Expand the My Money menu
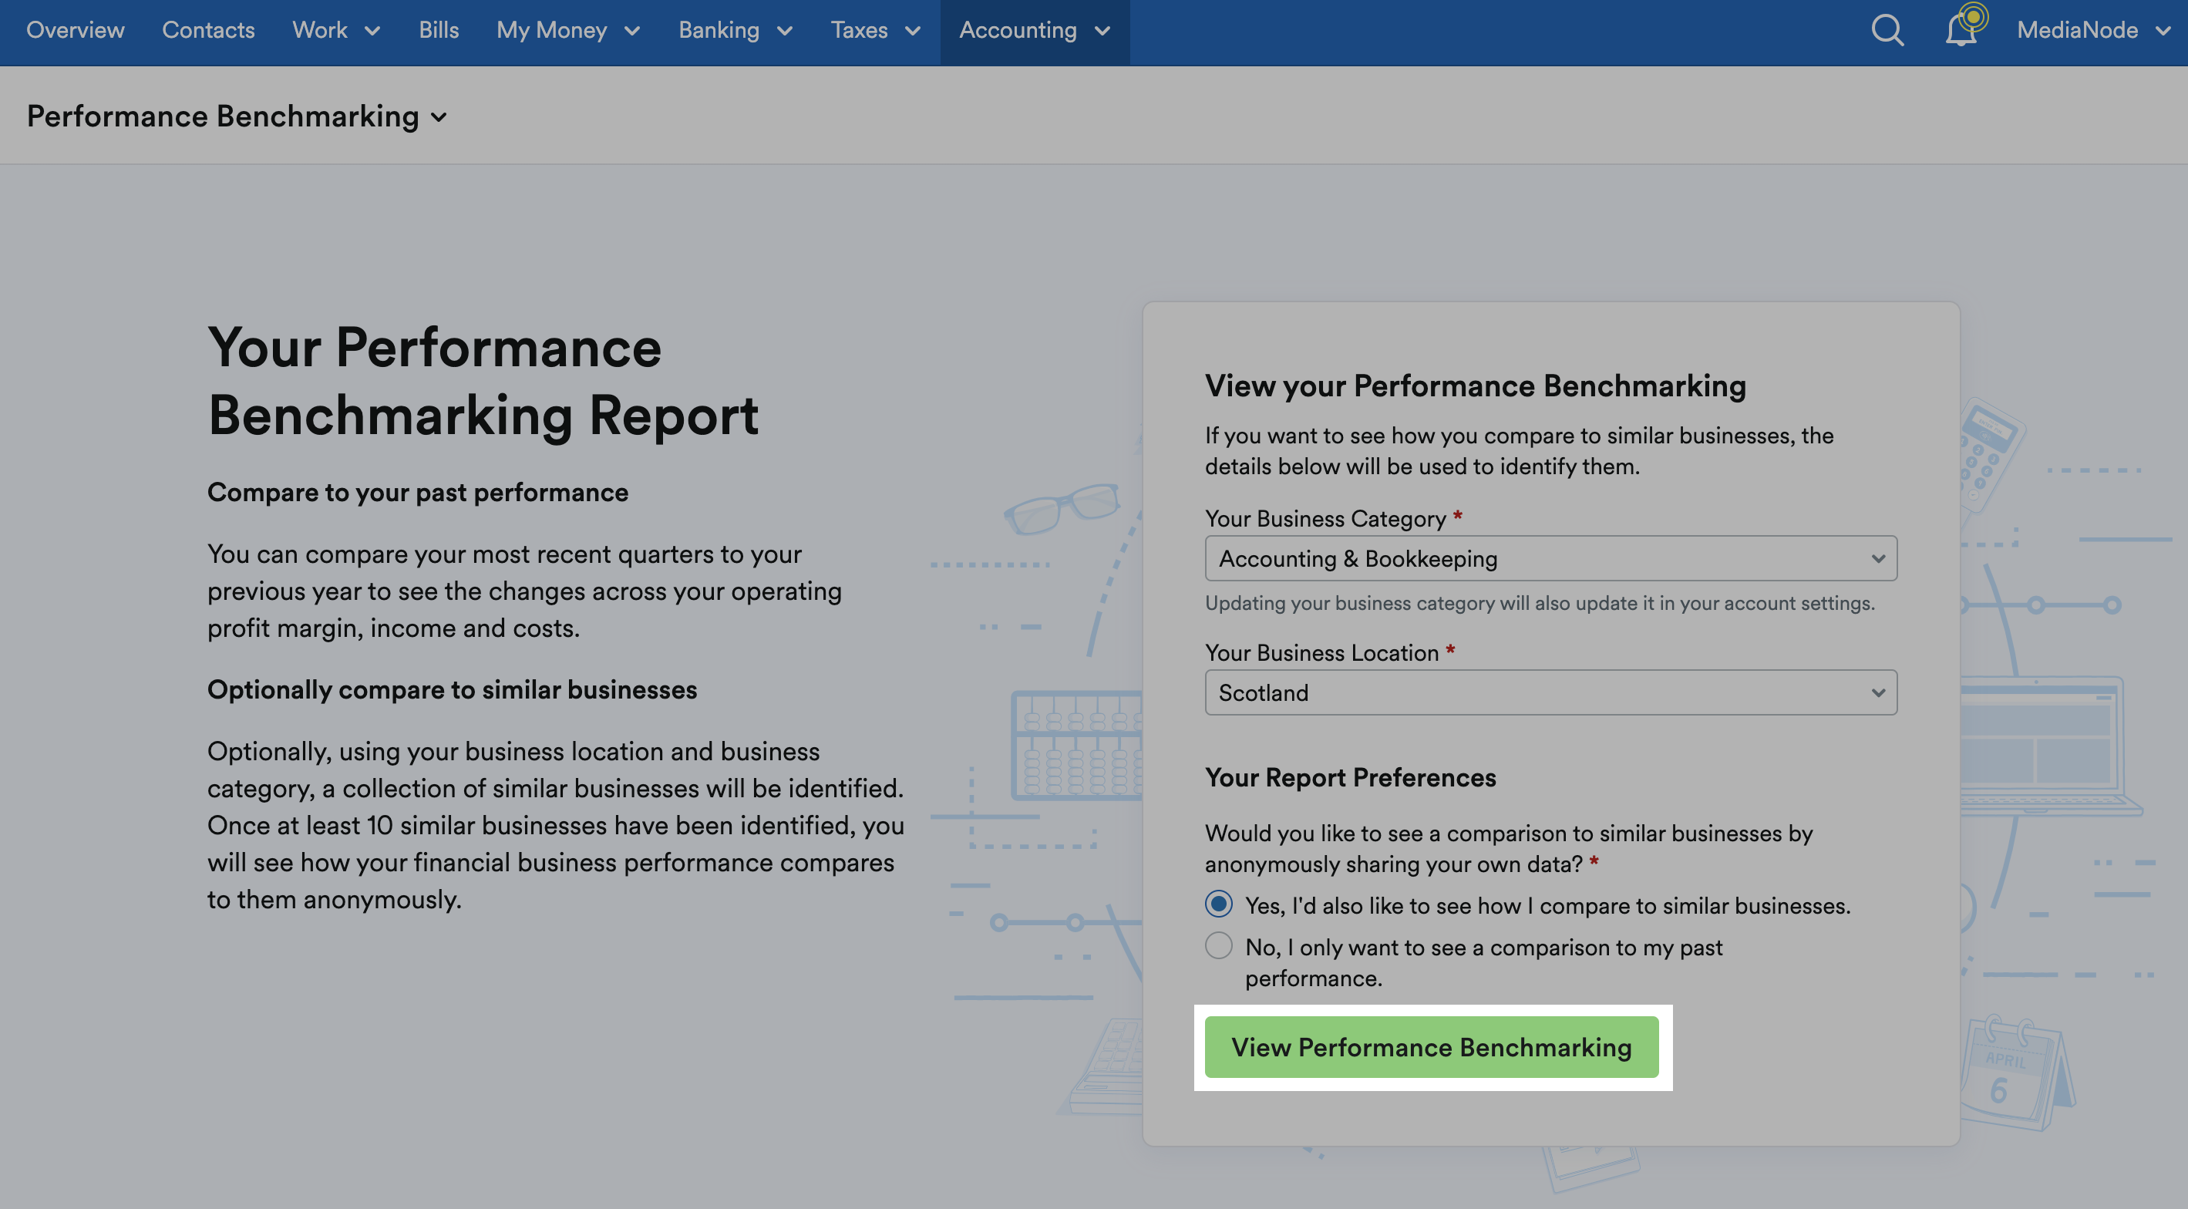This screenshot has width=2188, height=1209. (568, 31)
